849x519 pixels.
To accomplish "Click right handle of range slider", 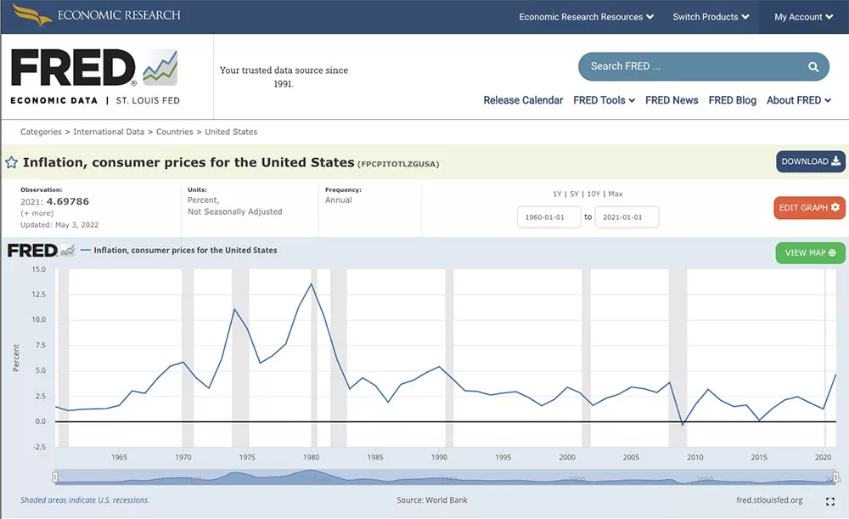I will (x=836, y=477).
